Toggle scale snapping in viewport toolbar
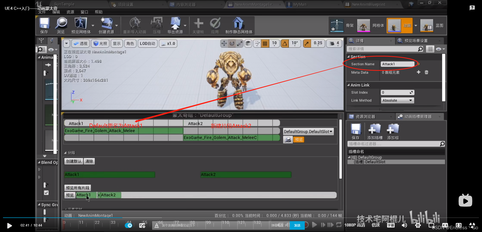Screen dimensions: 482x232 (x=307, y=43)
